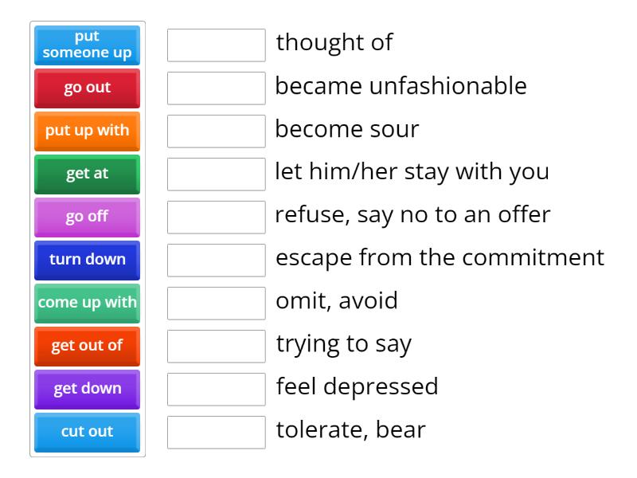Image resolution: width=637 pixels, height=478 pixels.
Task: Select the green 'get at' tile
Action: pos(87,174)
